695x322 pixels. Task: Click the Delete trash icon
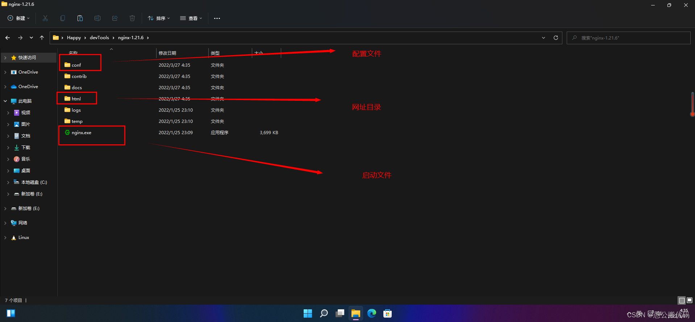click(x=132, y=18)
